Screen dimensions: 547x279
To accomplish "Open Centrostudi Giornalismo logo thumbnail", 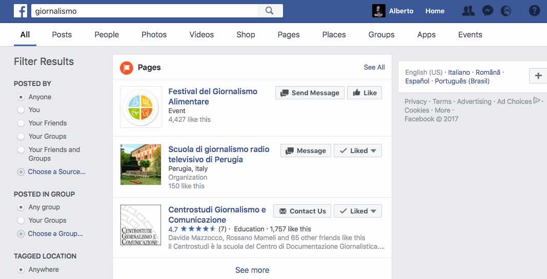I will [x=140, y=225].
